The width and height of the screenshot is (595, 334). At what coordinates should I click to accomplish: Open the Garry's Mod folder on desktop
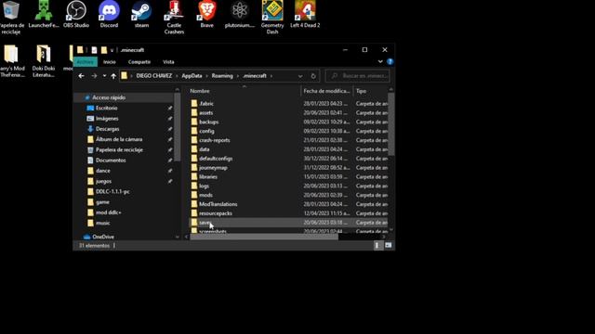click(x=11, y=61)
